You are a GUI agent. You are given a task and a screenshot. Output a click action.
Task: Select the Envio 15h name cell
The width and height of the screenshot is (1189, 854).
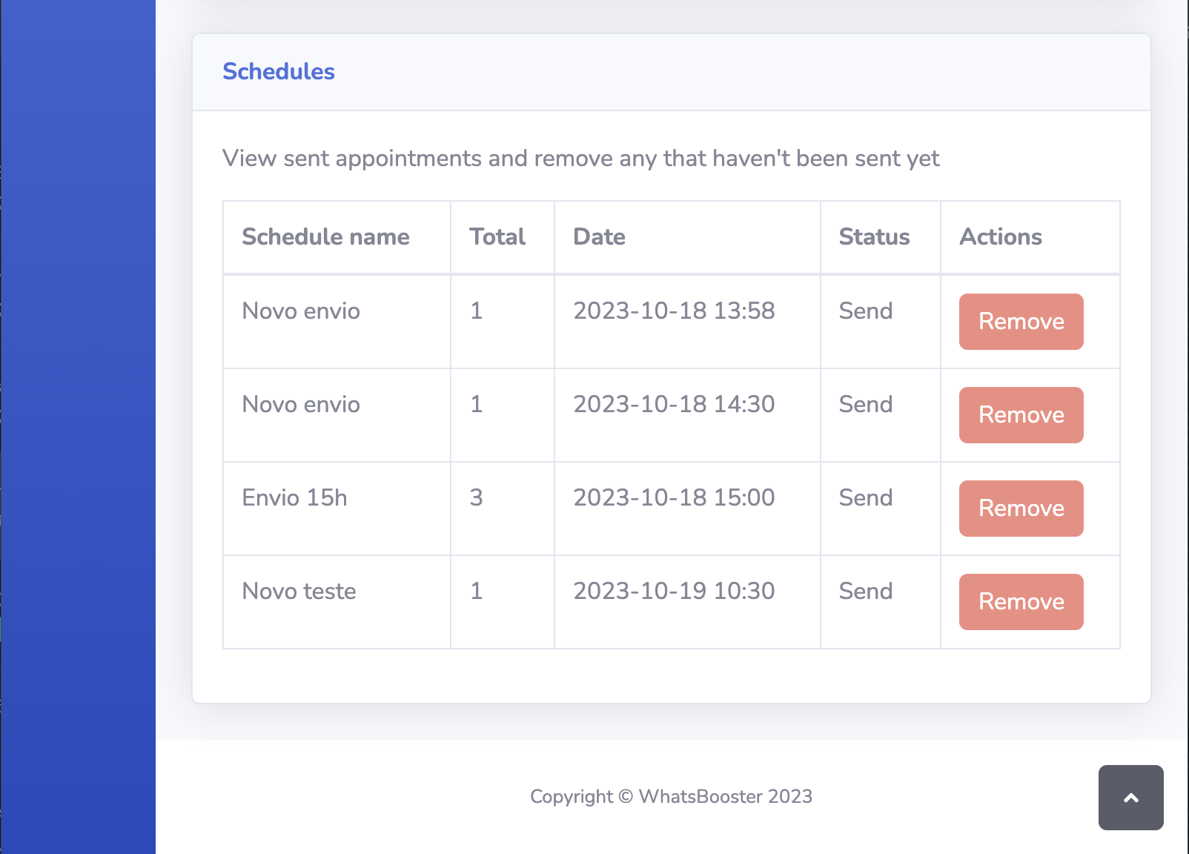tap(337, 509)
